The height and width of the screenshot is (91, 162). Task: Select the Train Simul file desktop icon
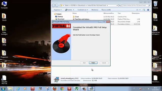point(155,79)
